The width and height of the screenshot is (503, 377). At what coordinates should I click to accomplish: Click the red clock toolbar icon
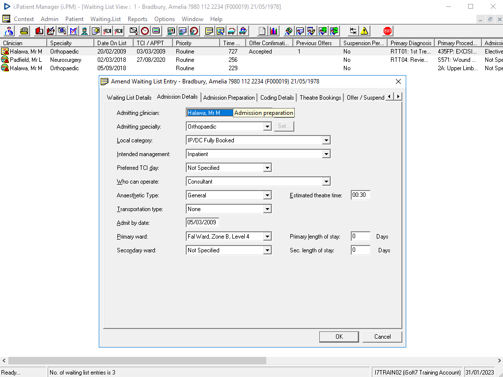[x=145, y=31]
